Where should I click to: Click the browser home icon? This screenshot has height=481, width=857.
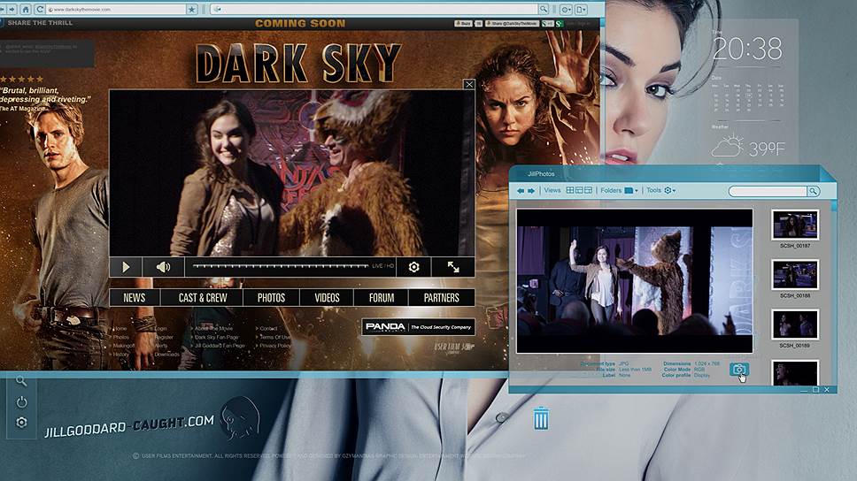[x=25, y=9]
